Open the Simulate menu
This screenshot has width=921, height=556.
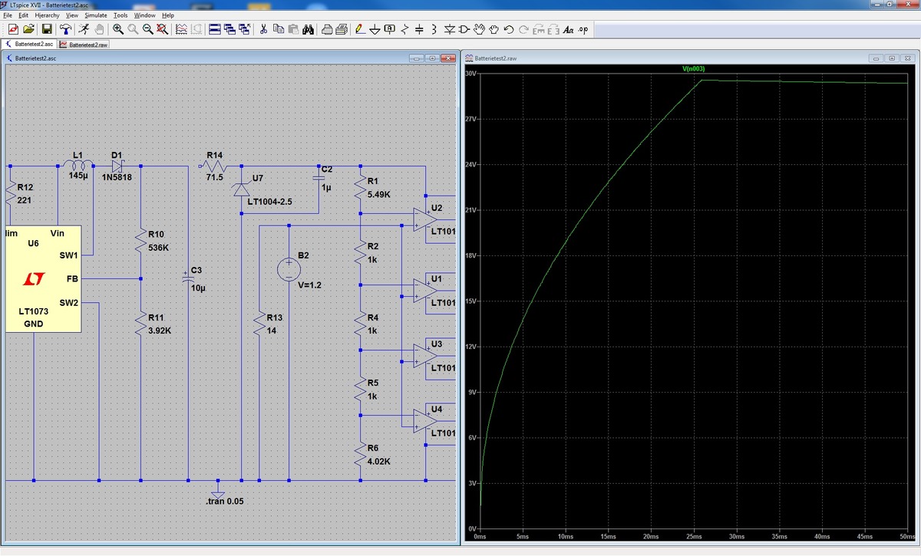point(96,15)
